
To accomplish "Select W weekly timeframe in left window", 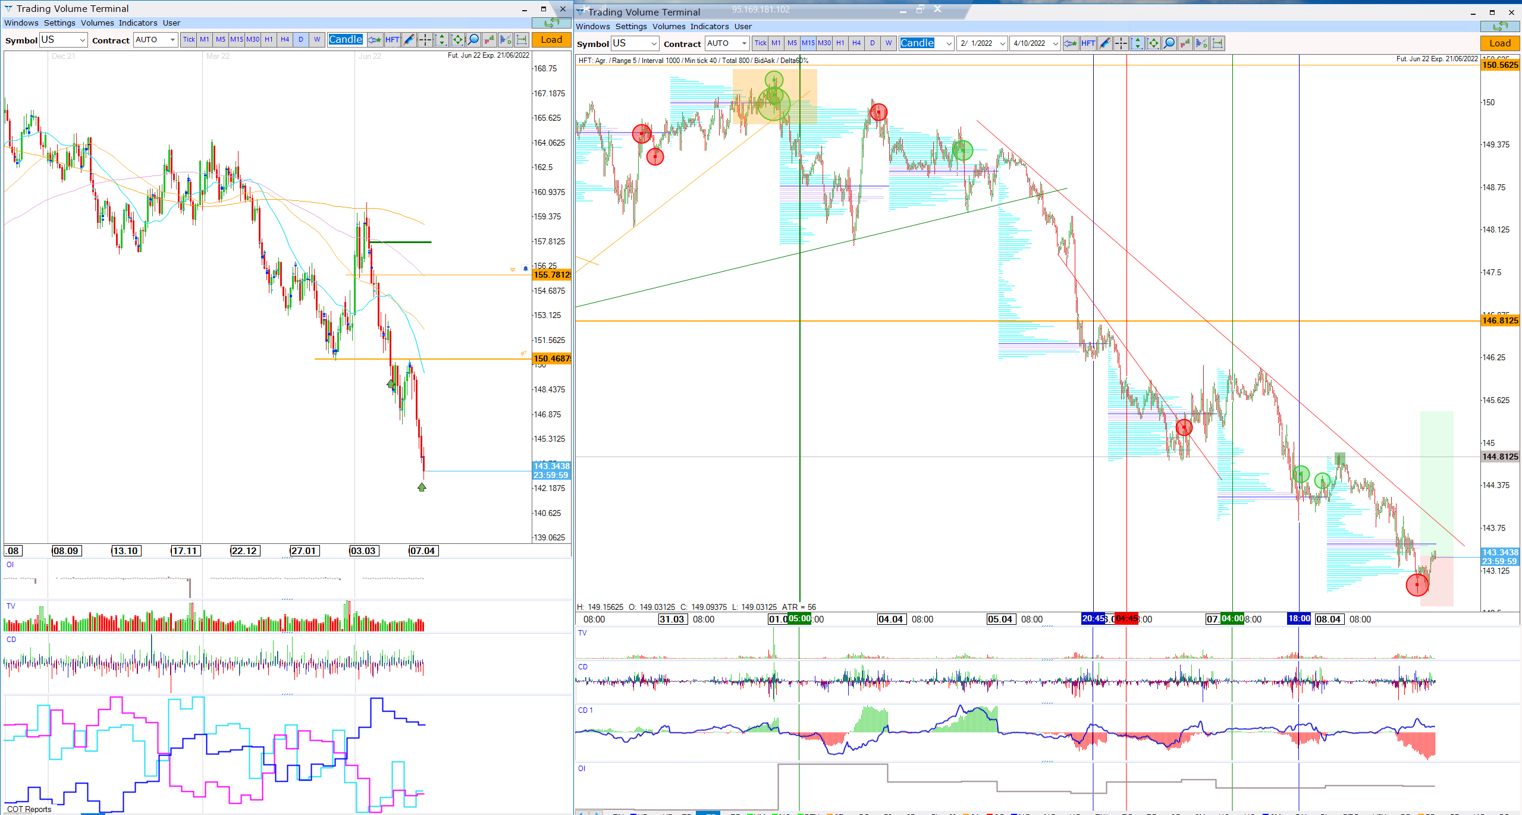I will 317,40.
